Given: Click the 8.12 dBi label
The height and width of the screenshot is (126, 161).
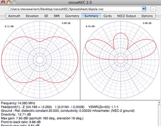Looking at the screenshot, I should (x=9, y=26).
